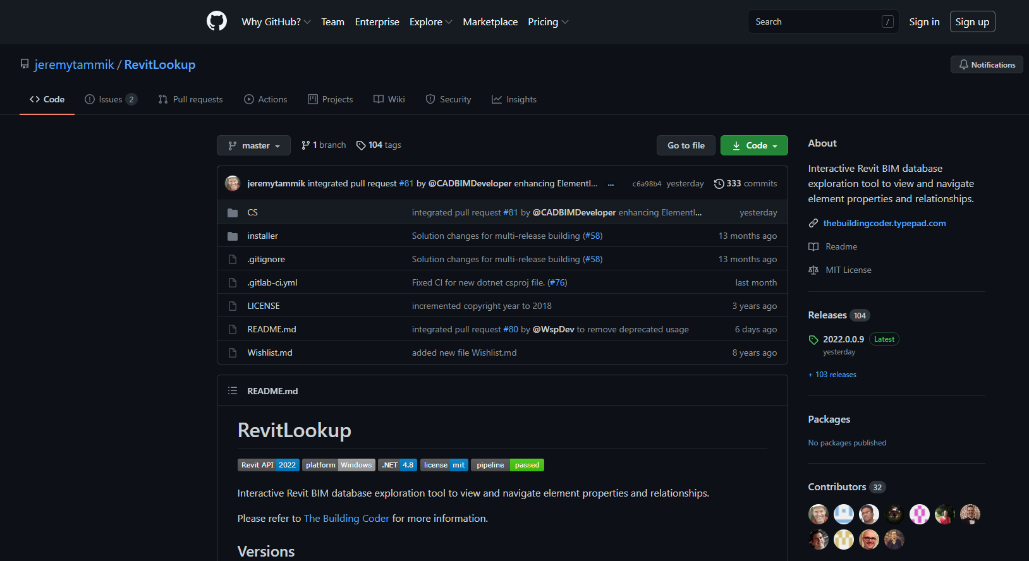This screenshot has height=561, width=1029.
Task: Open the GitHub homepage logo
Action: point(217,21)
